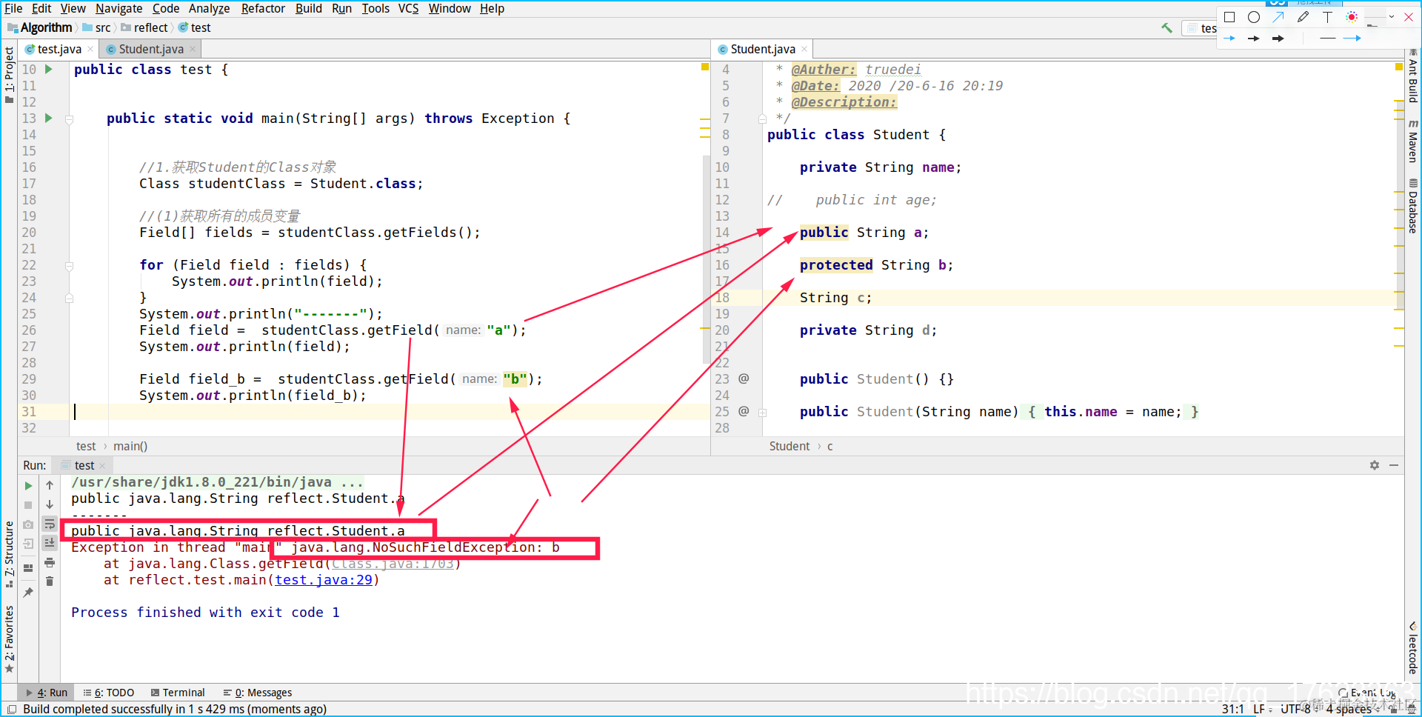Image resolution: width=1422 pixels, height=717 pixels.
Task: Clear console with the trash icon
Action: pos(50,581)
